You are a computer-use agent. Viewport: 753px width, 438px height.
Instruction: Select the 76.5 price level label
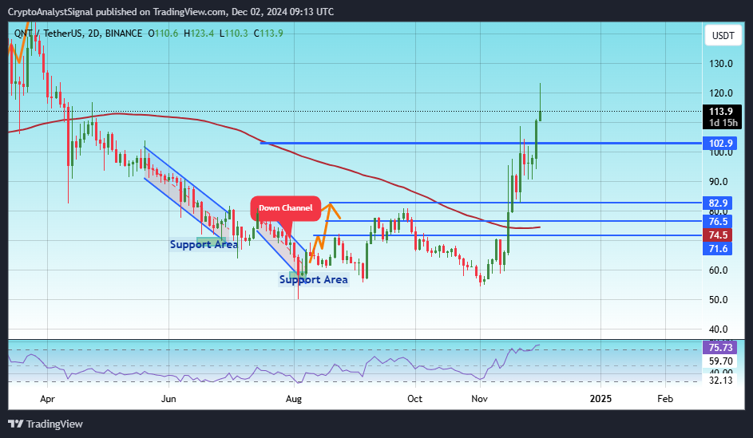(717, 221)
